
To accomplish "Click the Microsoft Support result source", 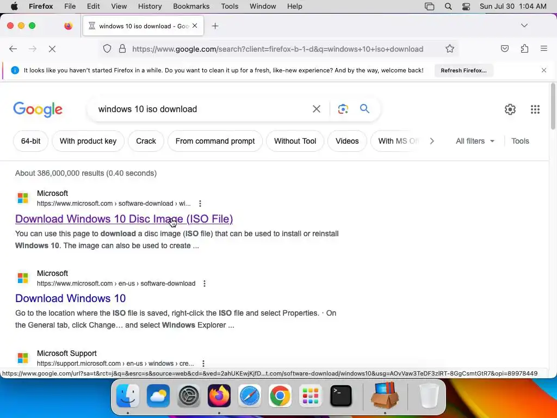I will click(x=67, y=353).
